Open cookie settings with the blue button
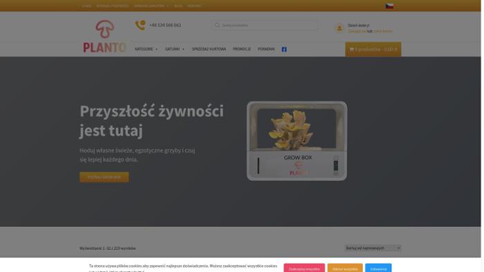This screenshot has height=272, width=484. [378, 268]
